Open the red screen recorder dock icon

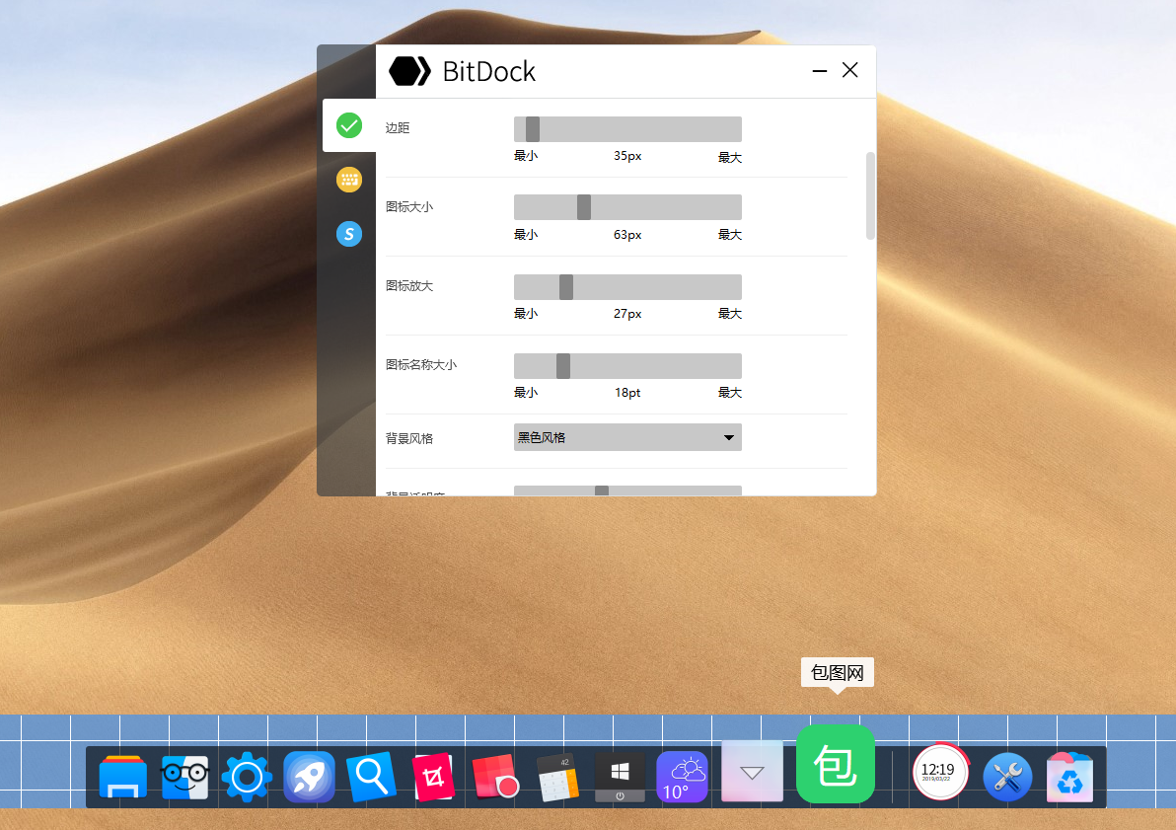495,777
